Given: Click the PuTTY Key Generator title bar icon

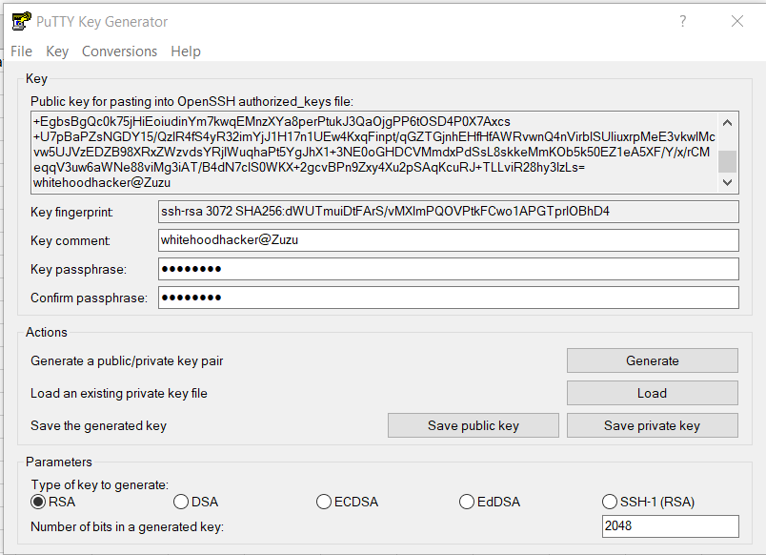Looking at the screenshot, I should [x=22, y=21].
